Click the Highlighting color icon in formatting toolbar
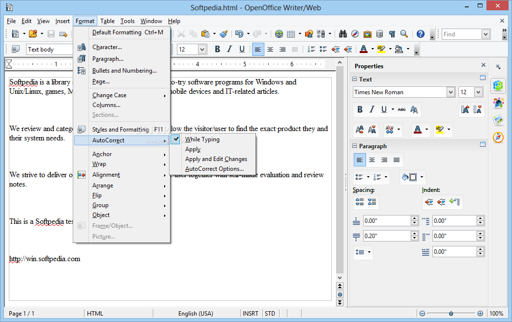This screenshot has width=512, height=322. pyautogui.click(x=381, y=49)
